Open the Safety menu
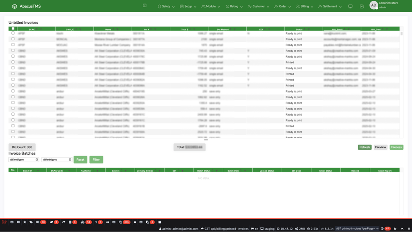The image size is (412, 232). 166,6
